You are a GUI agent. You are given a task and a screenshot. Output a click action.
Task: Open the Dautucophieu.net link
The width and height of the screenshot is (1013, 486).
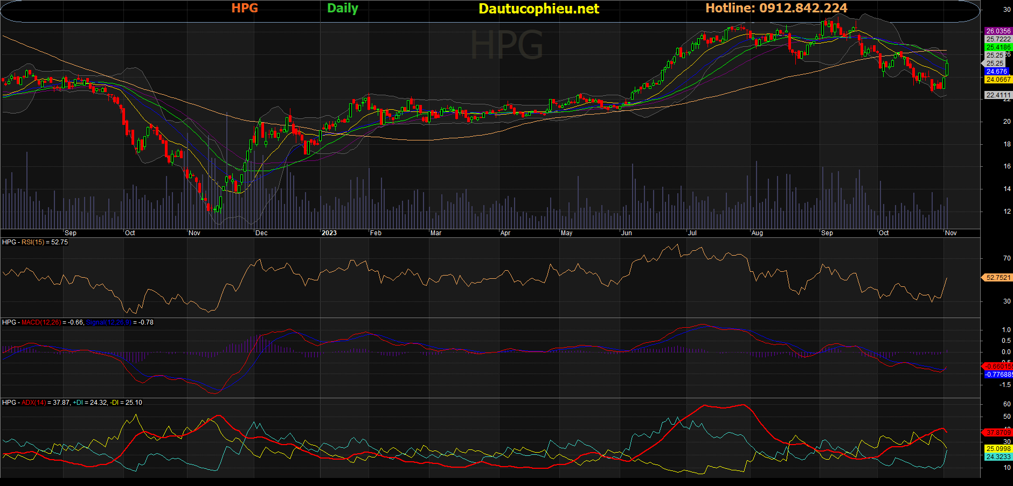click(x=538, y=9)
